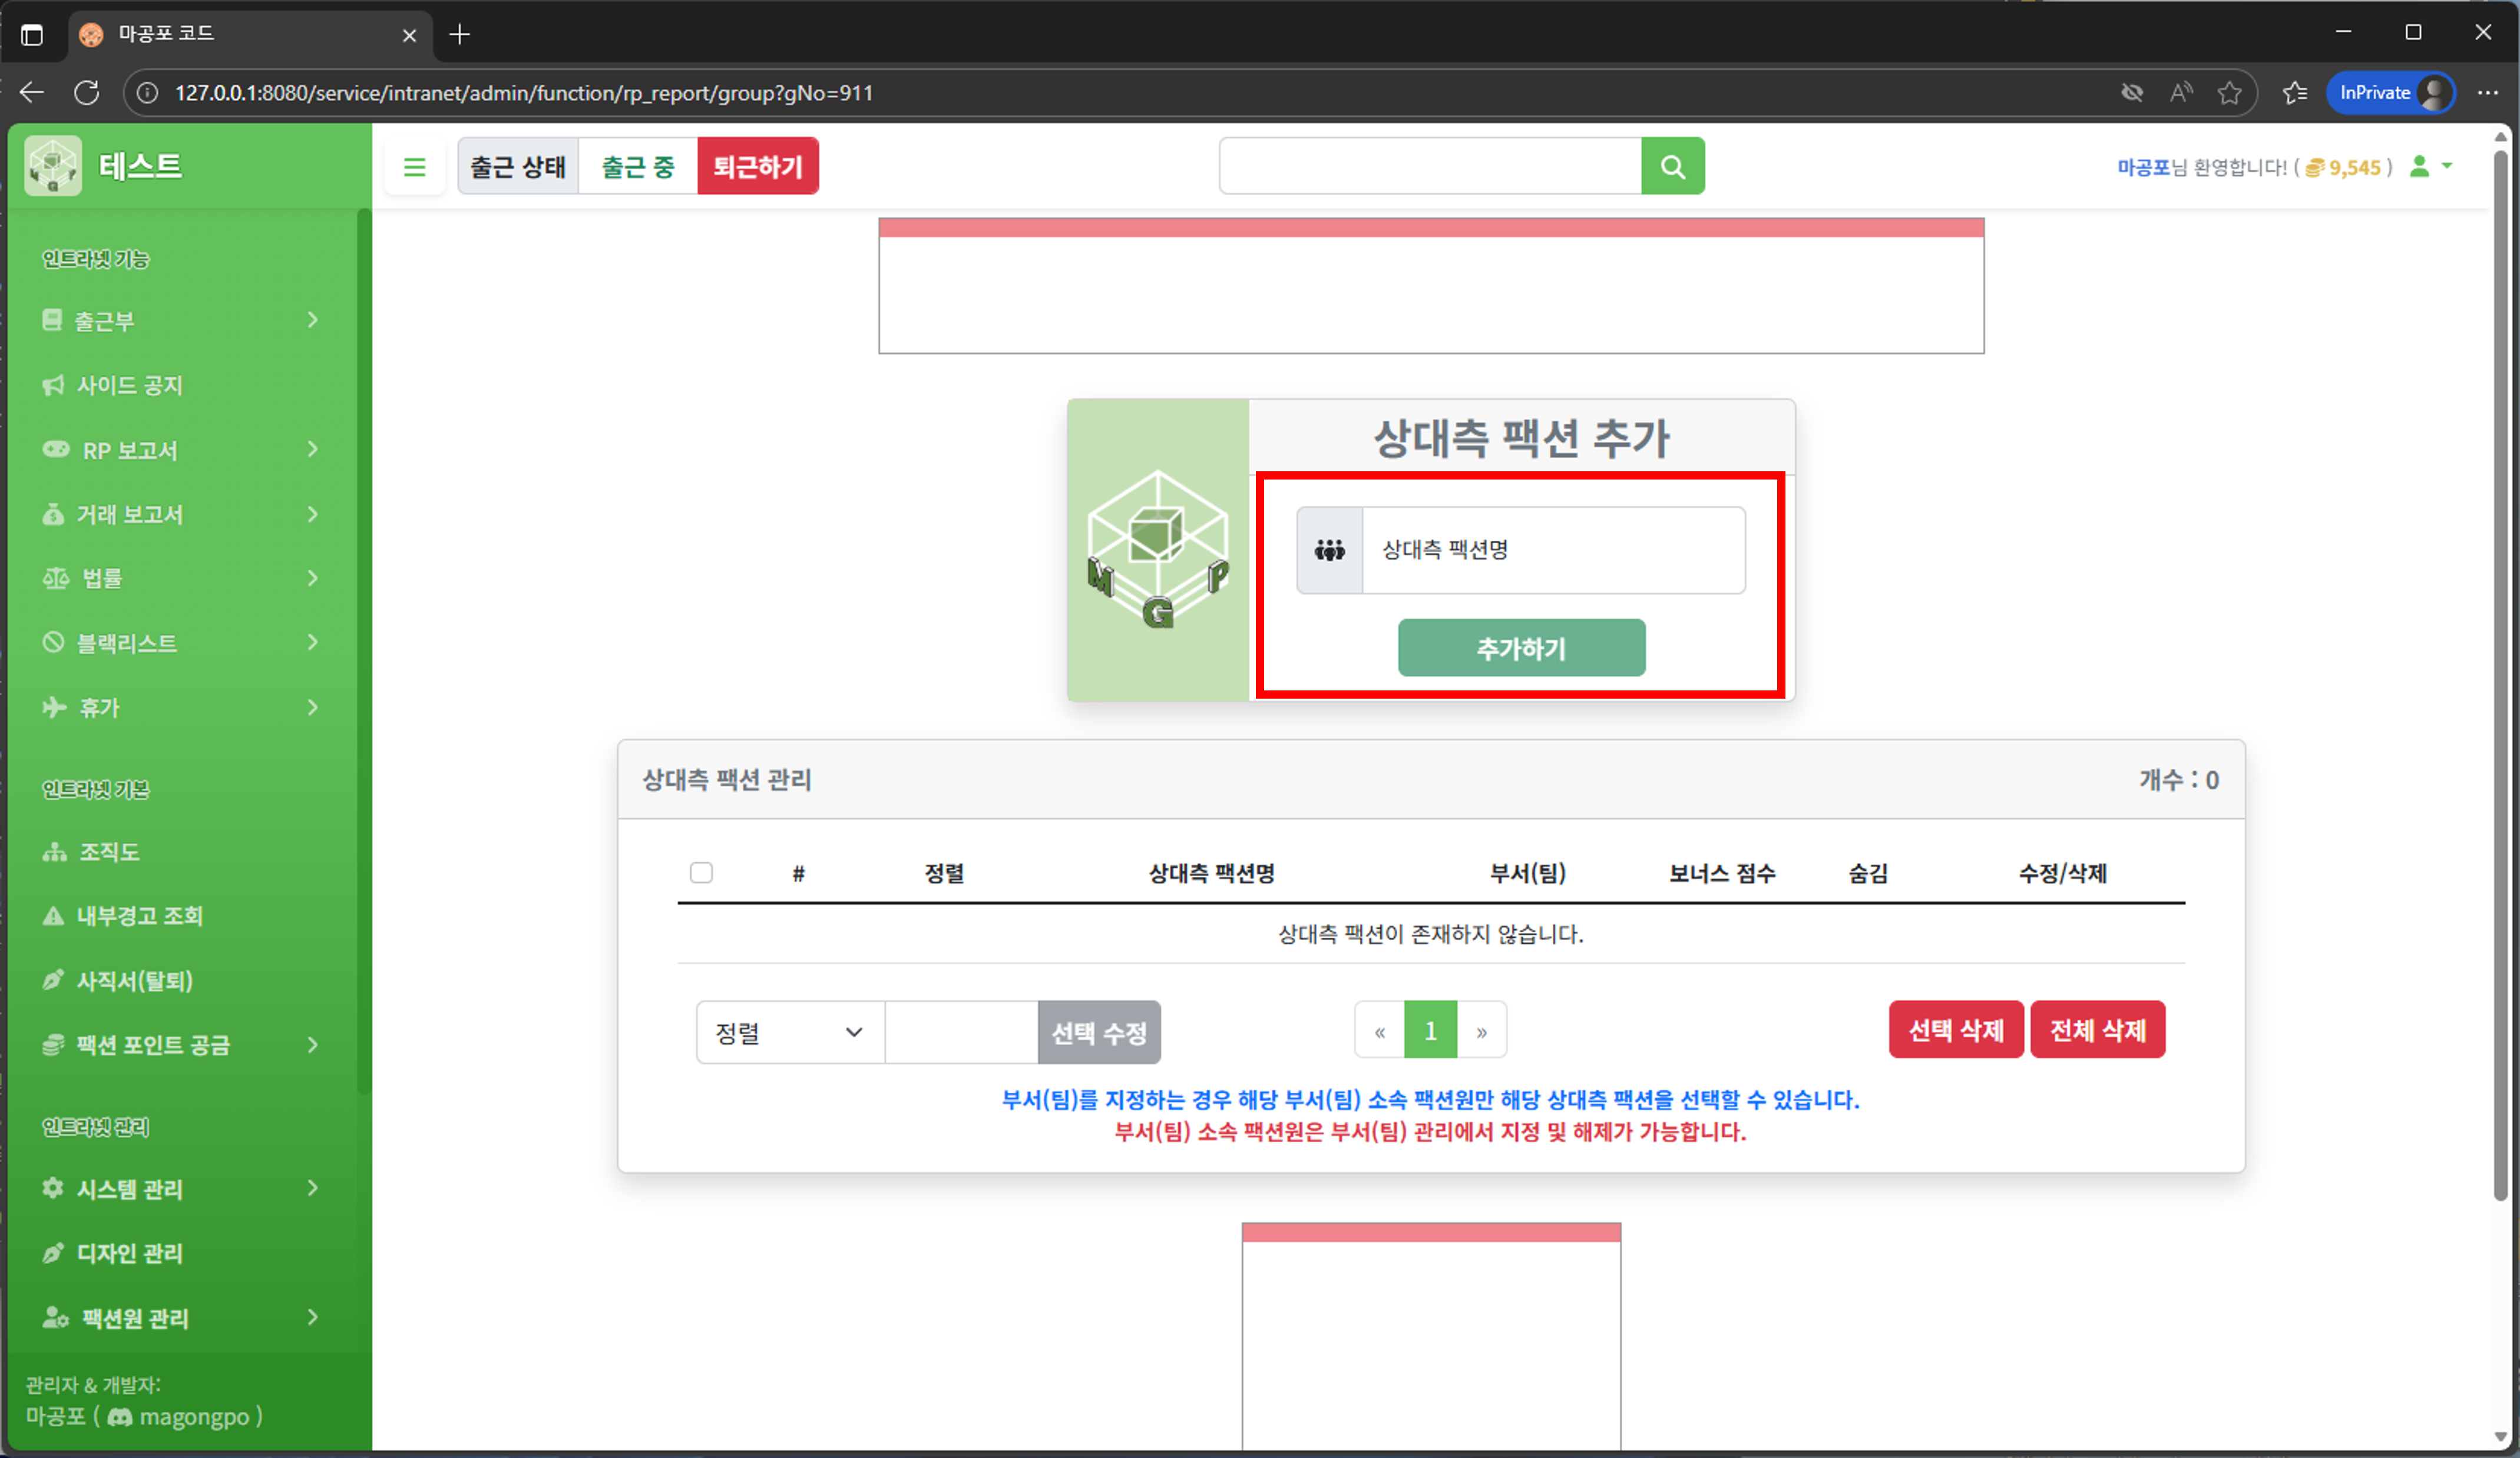Click the 사이드 공지 megaphone icon
Viewport: 2520px width, 1458px height.
pos(54,384)
